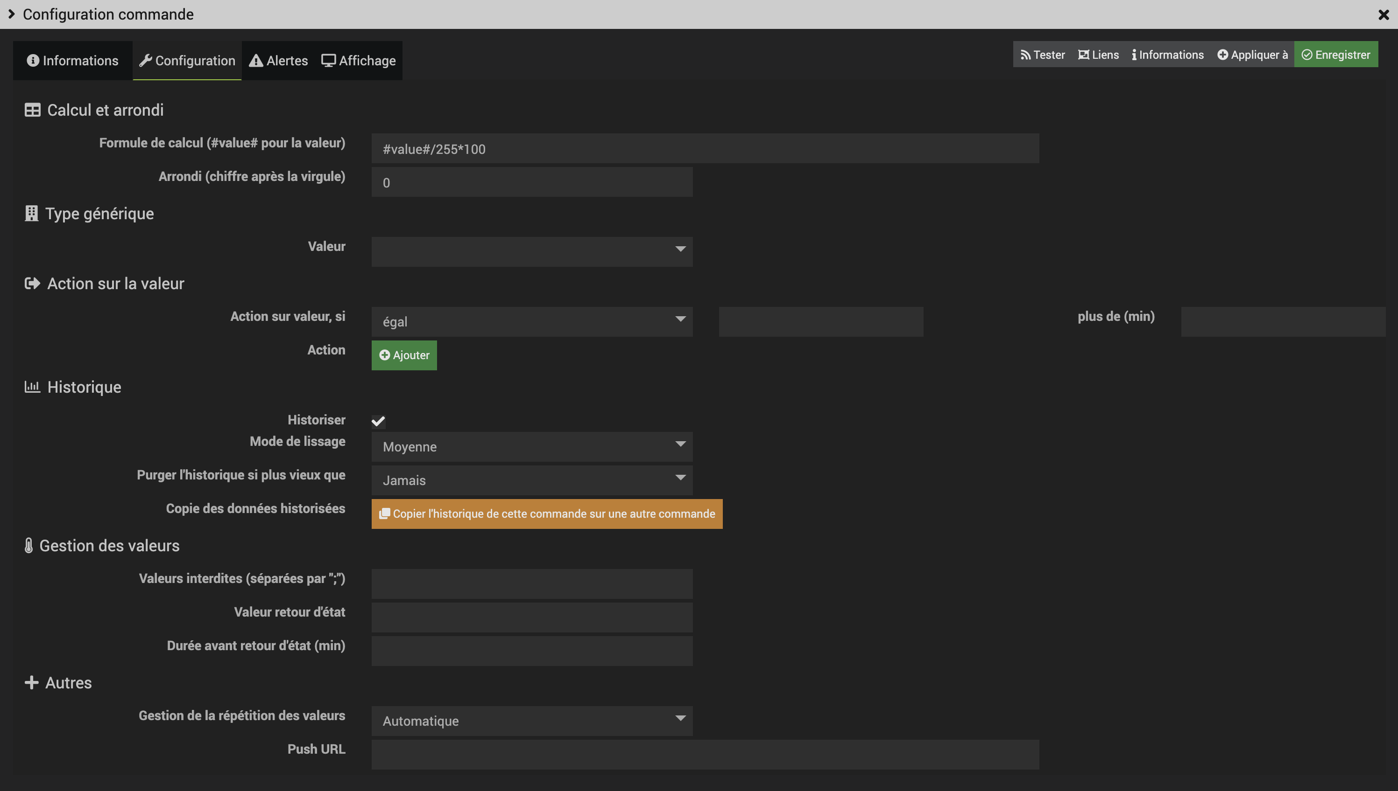Uncheck the Historiser checkbox
Screen dimensions: 1398x791
(x=379, y=421)
